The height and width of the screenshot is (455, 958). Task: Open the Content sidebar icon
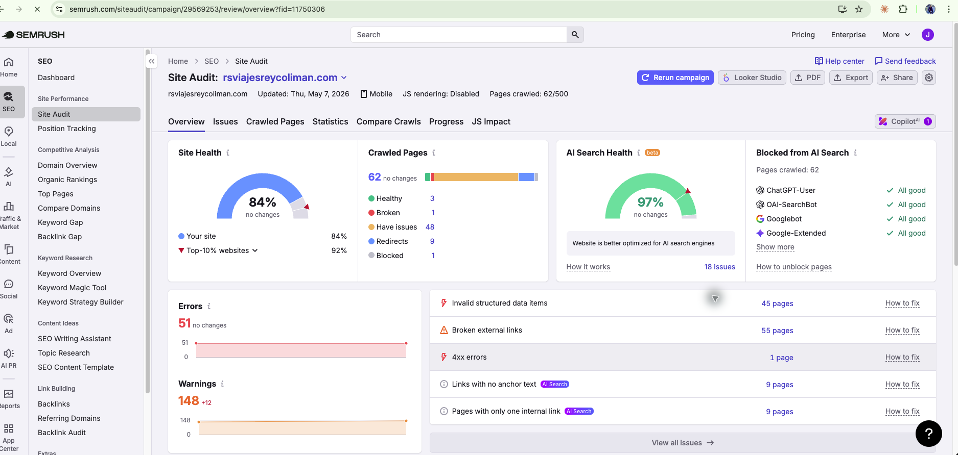pyautogui.click(x=9, y=255)
